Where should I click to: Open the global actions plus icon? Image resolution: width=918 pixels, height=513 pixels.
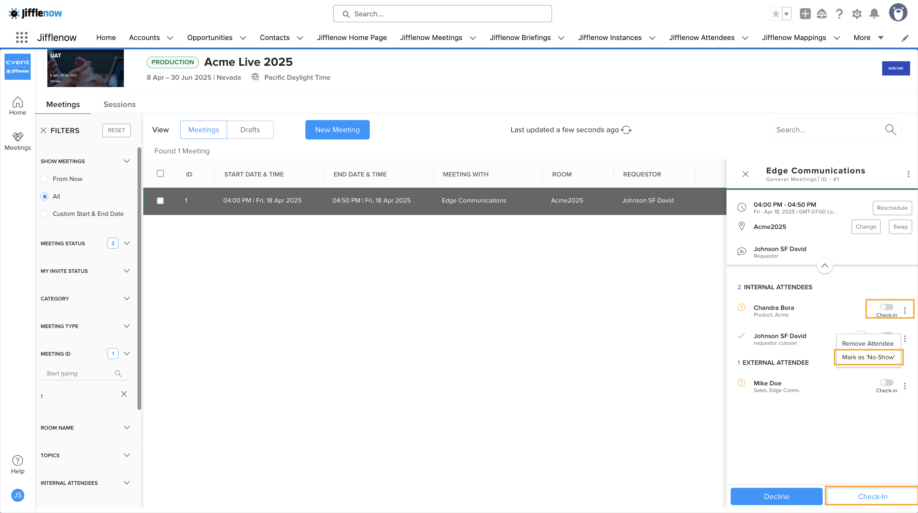pyautogui.click(x=805, y=14)
